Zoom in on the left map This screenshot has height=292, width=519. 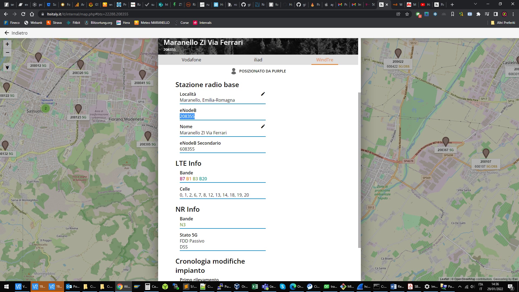[7, 44]
